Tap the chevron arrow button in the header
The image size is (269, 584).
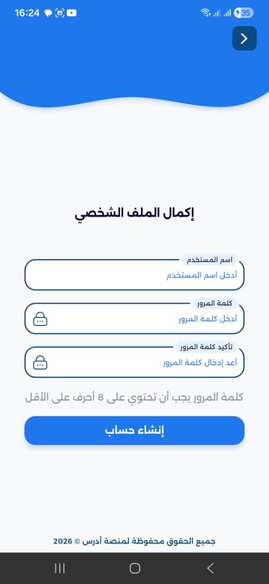[245, 38]
